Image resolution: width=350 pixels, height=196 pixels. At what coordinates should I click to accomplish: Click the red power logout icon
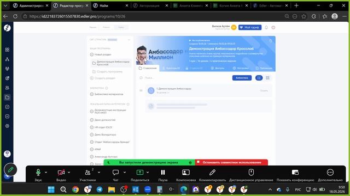point(273,27)
